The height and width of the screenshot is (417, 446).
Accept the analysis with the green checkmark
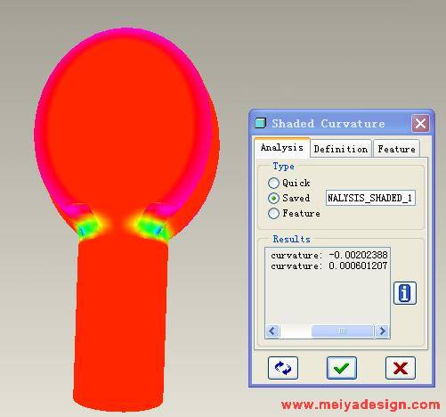(342, 368)
